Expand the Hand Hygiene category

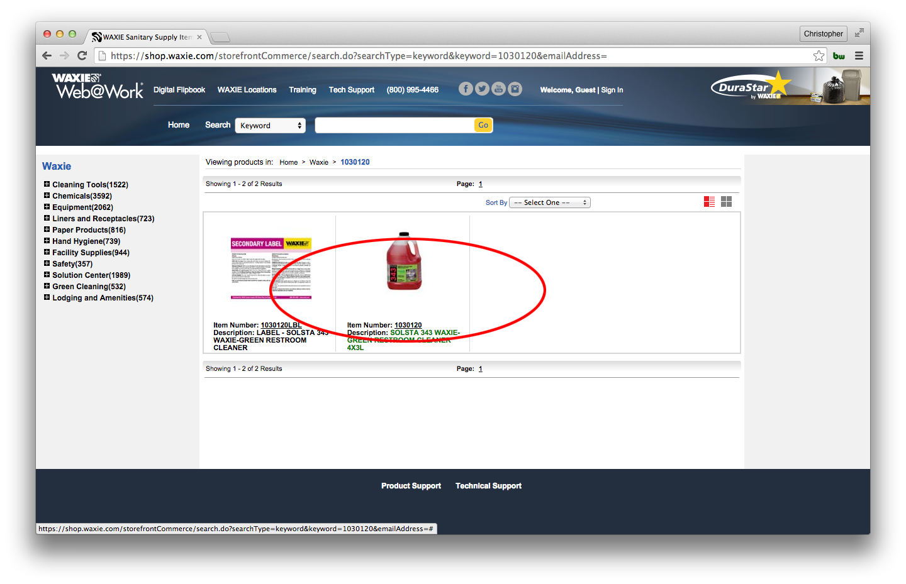[47, 241]
